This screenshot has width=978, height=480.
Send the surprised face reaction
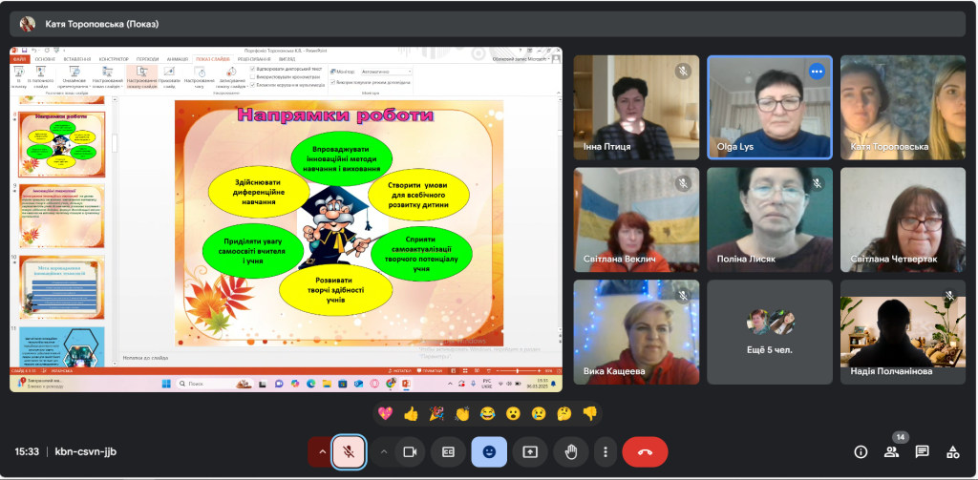513,413
